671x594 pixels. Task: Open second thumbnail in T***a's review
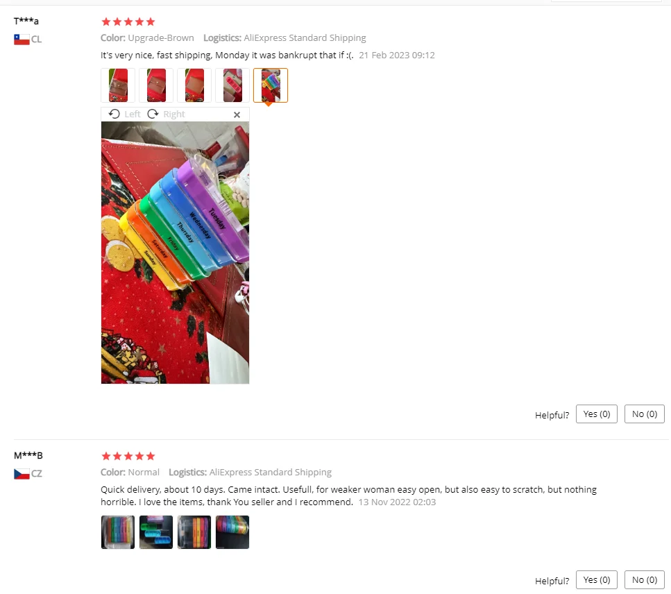(156, 85)
